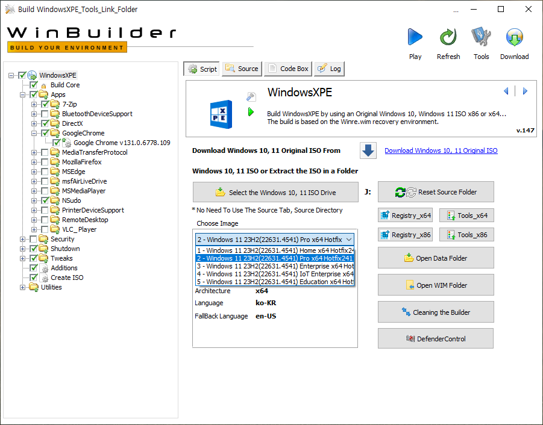Check the Security folder checkbox
The width and height of the screenshot is (543, 425).
point(33,239)
